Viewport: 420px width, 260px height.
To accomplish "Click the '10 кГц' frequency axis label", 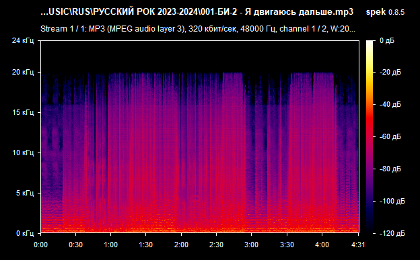I will (24, 153).
